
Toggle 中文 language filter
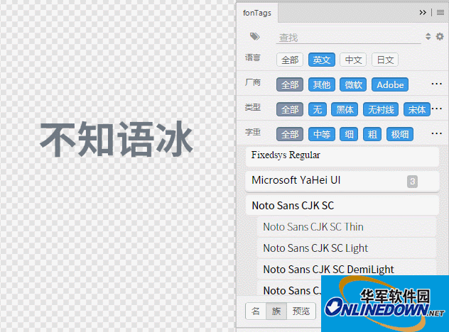point(353,60)
